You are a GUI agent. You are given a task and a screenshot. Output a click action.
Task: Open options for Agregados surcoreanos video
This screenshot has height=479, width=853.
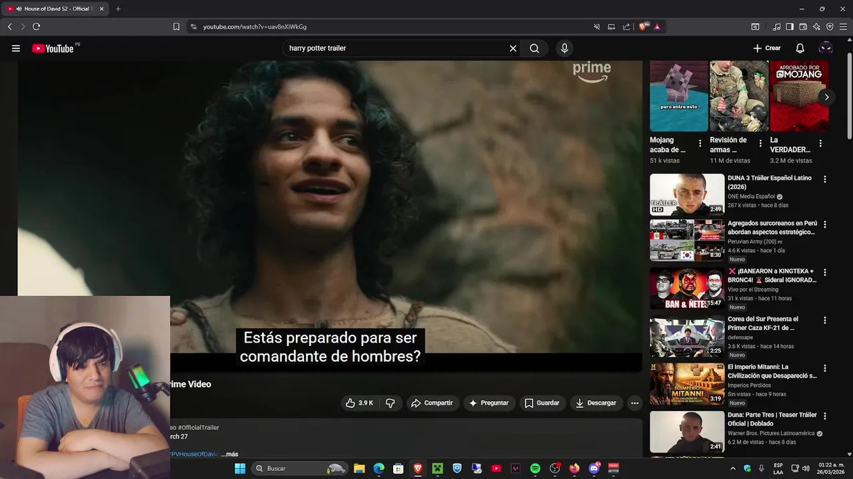(x=825, y=224)
